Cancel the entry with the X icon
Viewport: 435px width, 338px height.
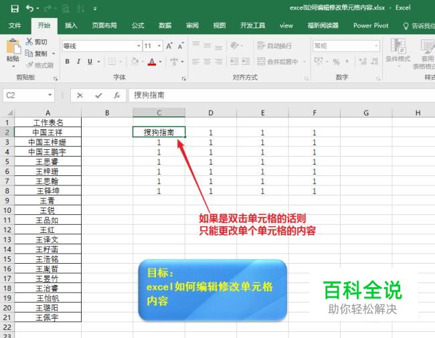pyautogui.click(x=80, y=96)
